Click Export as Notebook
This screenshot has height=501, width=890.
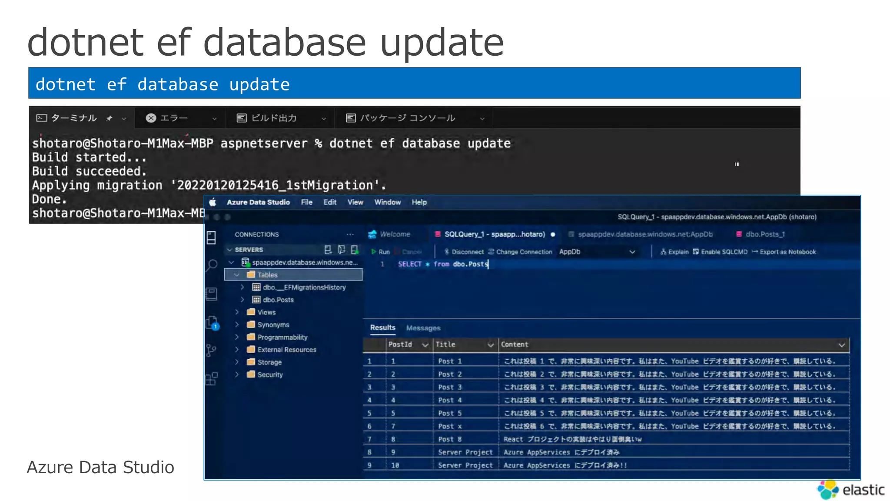point(784,252)
